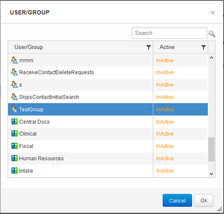This screenshot has height=214, width=224.
Task: Confirm selection with the Ok button
Action: 204,200
